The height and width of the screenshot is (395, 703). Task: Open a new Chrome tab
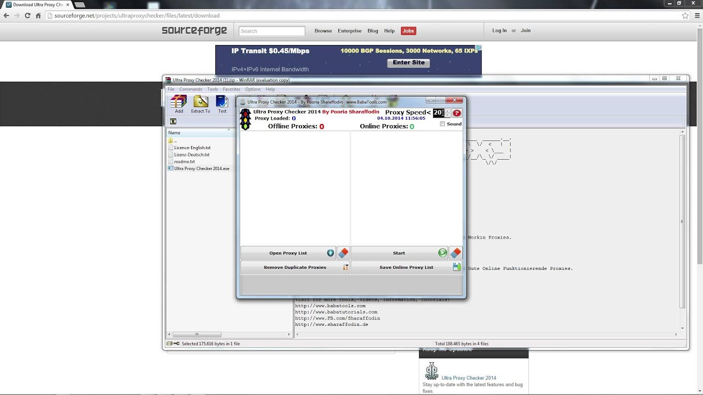pyautogui.click(x=80, y=4)
